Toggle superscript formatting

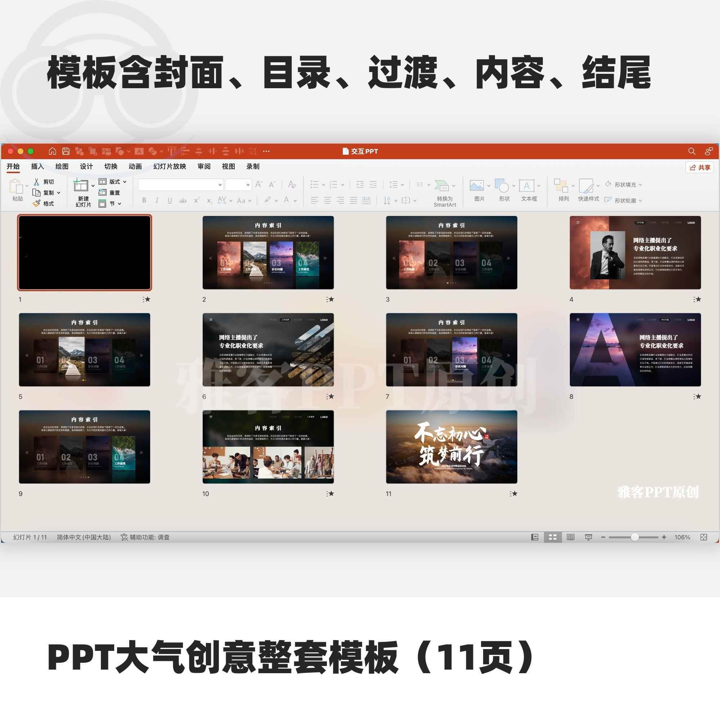tap(197, 201)
